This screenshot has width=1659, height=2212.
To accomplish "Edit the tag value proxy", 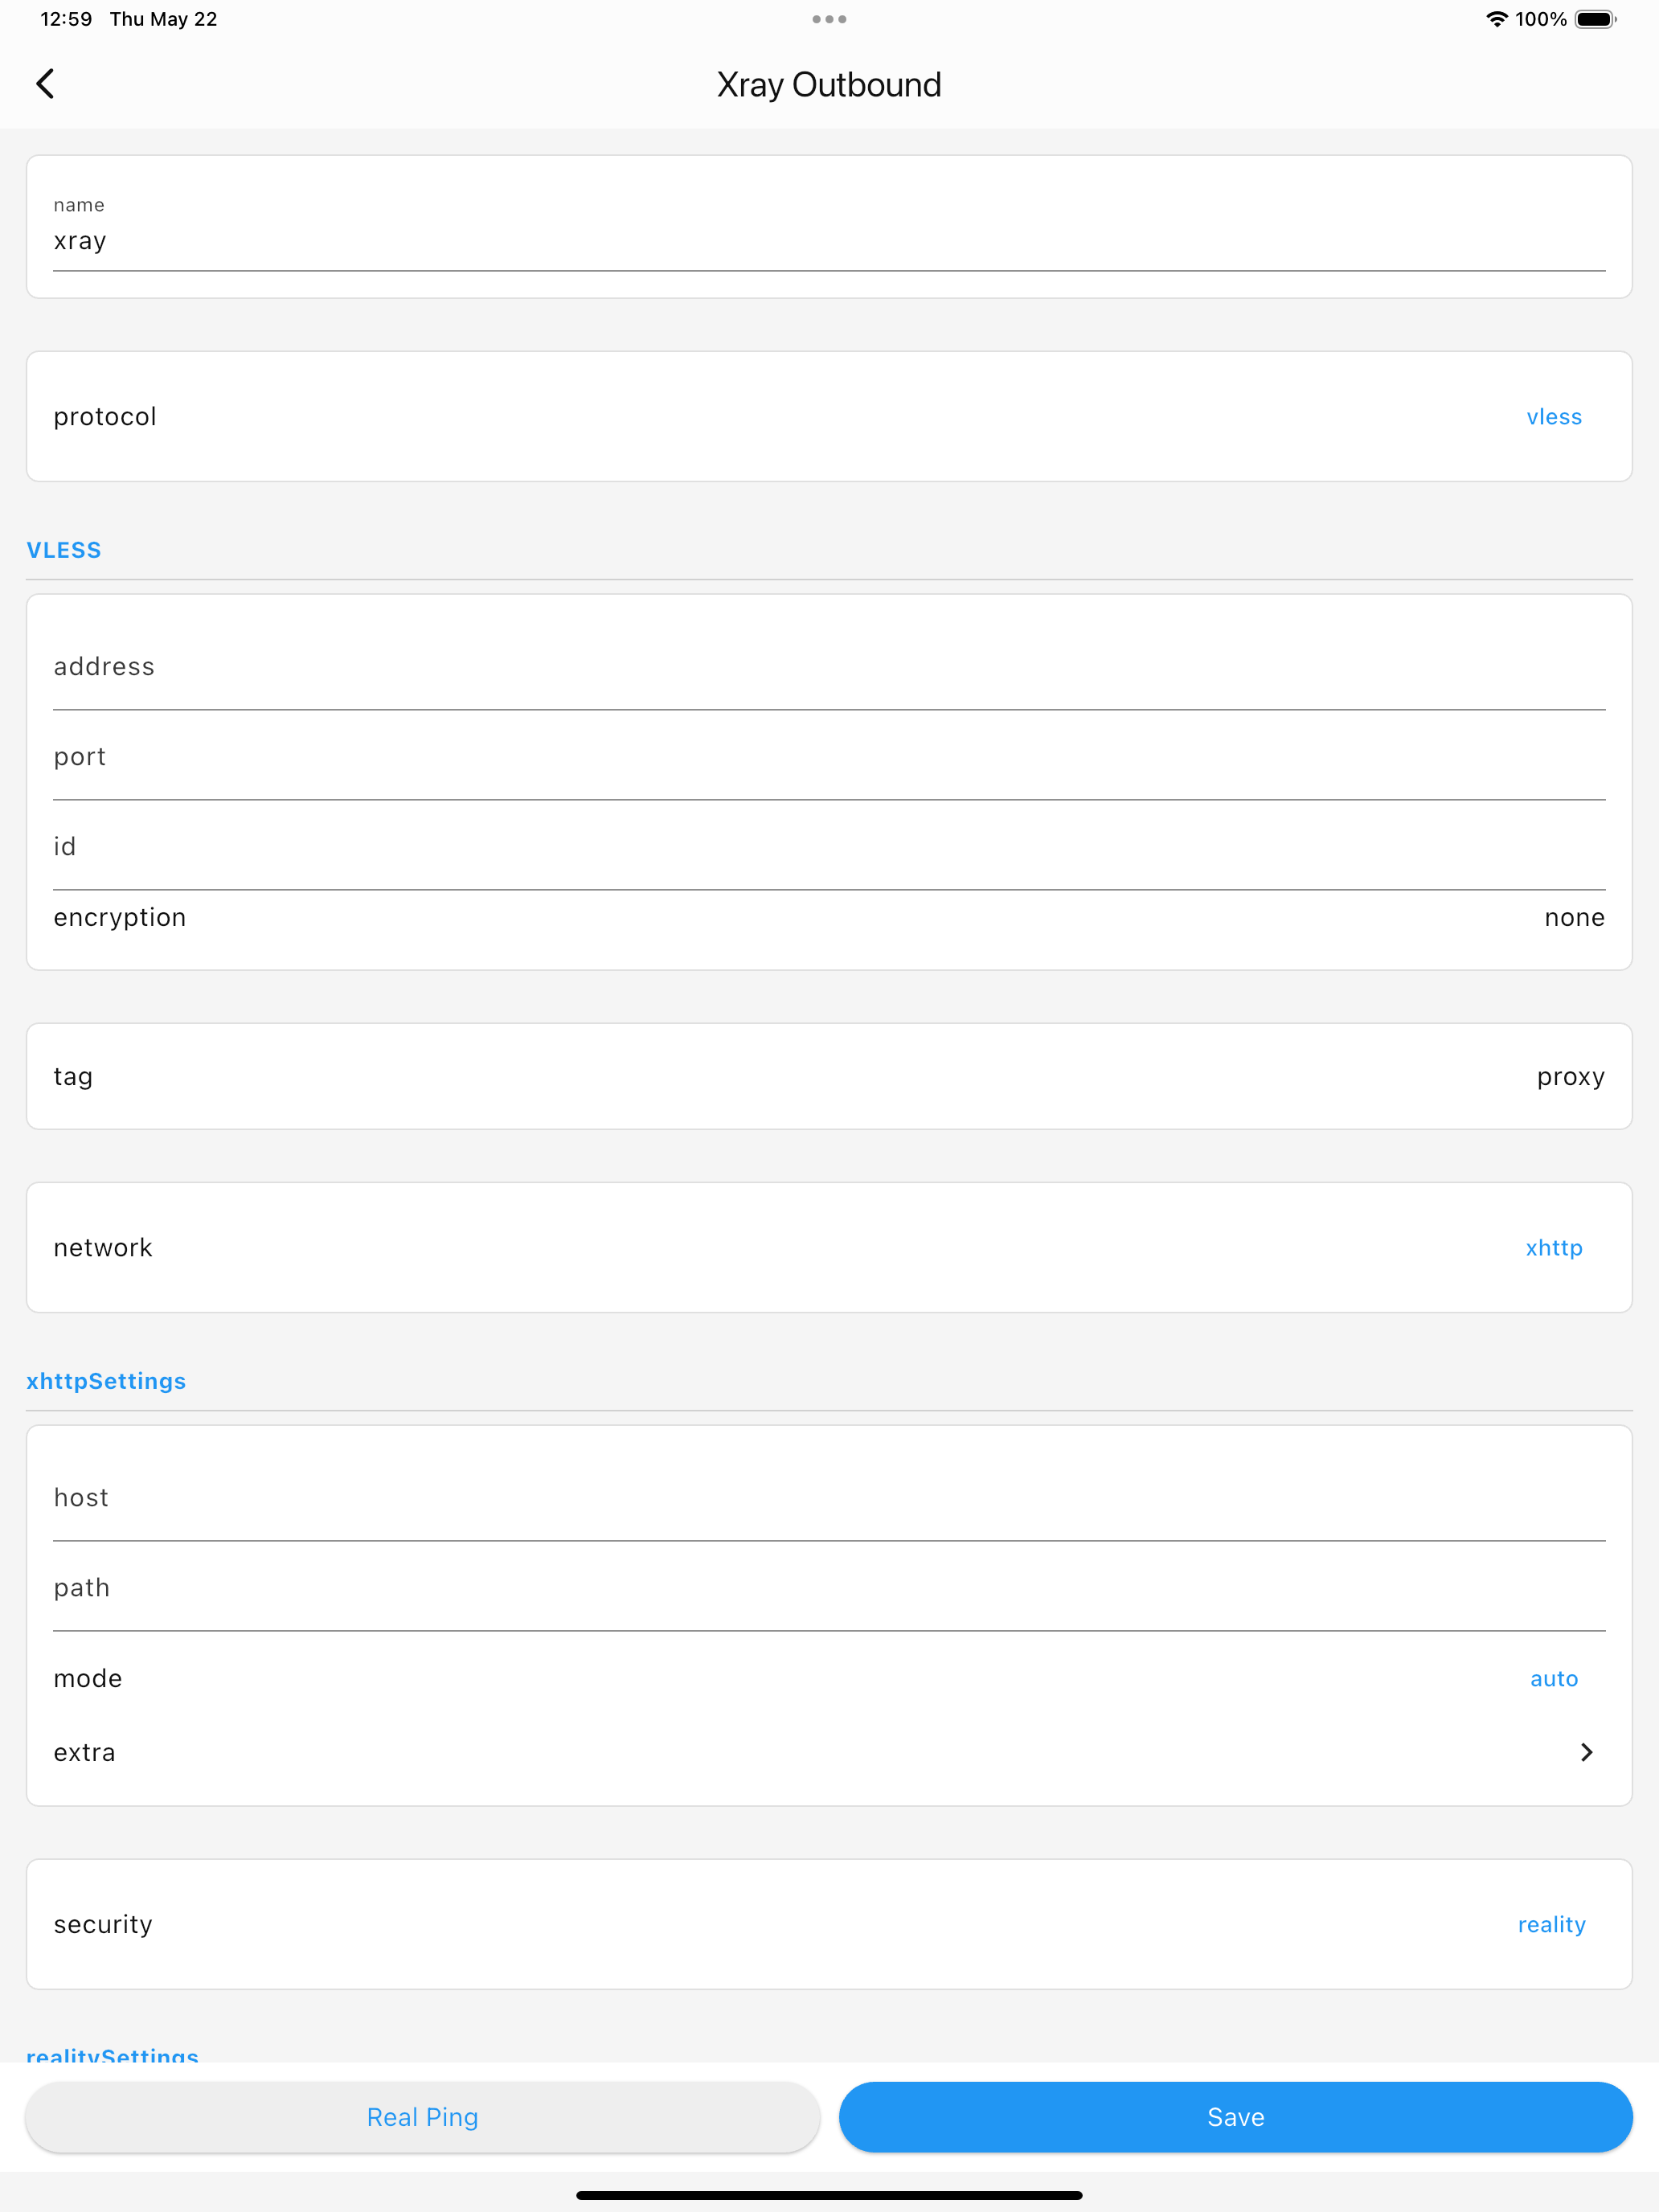I will [x=1570, y=1077].
